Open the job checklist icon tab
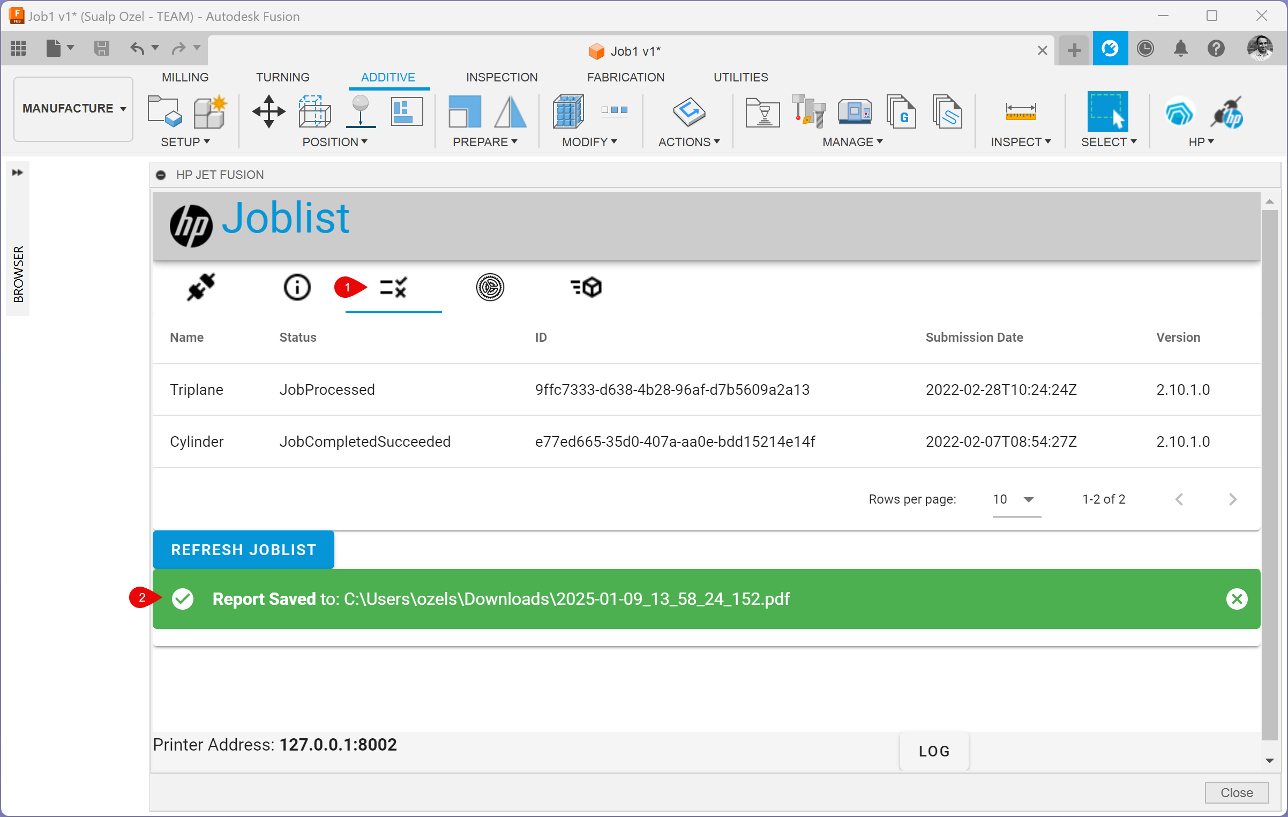The width and height of the screenshot is (1288, 817). (x=393, y=287)
